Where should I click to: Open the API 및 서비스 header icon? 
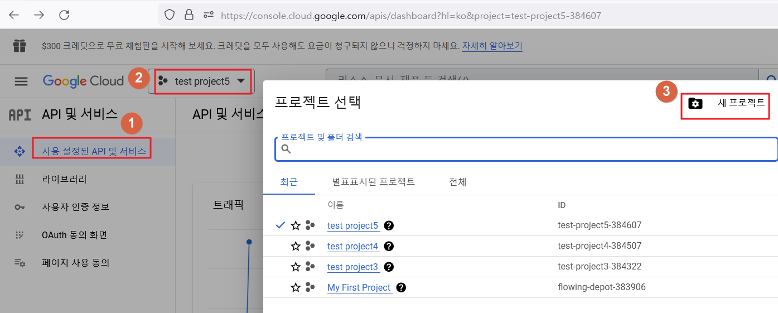pos(20,115)
